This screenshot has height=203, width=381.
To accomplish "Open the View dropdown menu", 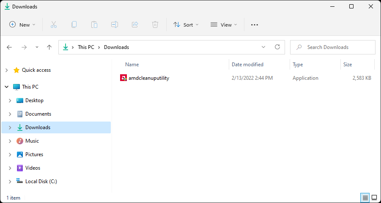I will pos(224,25).
